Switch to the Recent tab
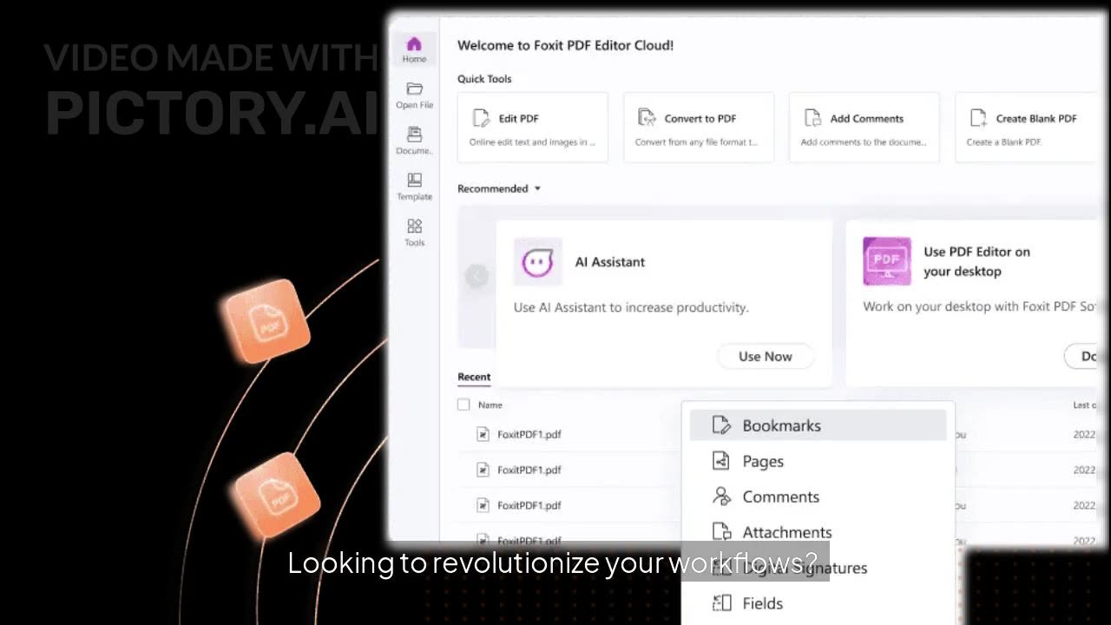Viewport: 1111px width, 625px height. [474, 377]
